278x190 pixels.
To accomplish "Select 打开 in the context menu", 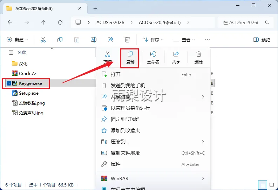I will pos(153,74).
